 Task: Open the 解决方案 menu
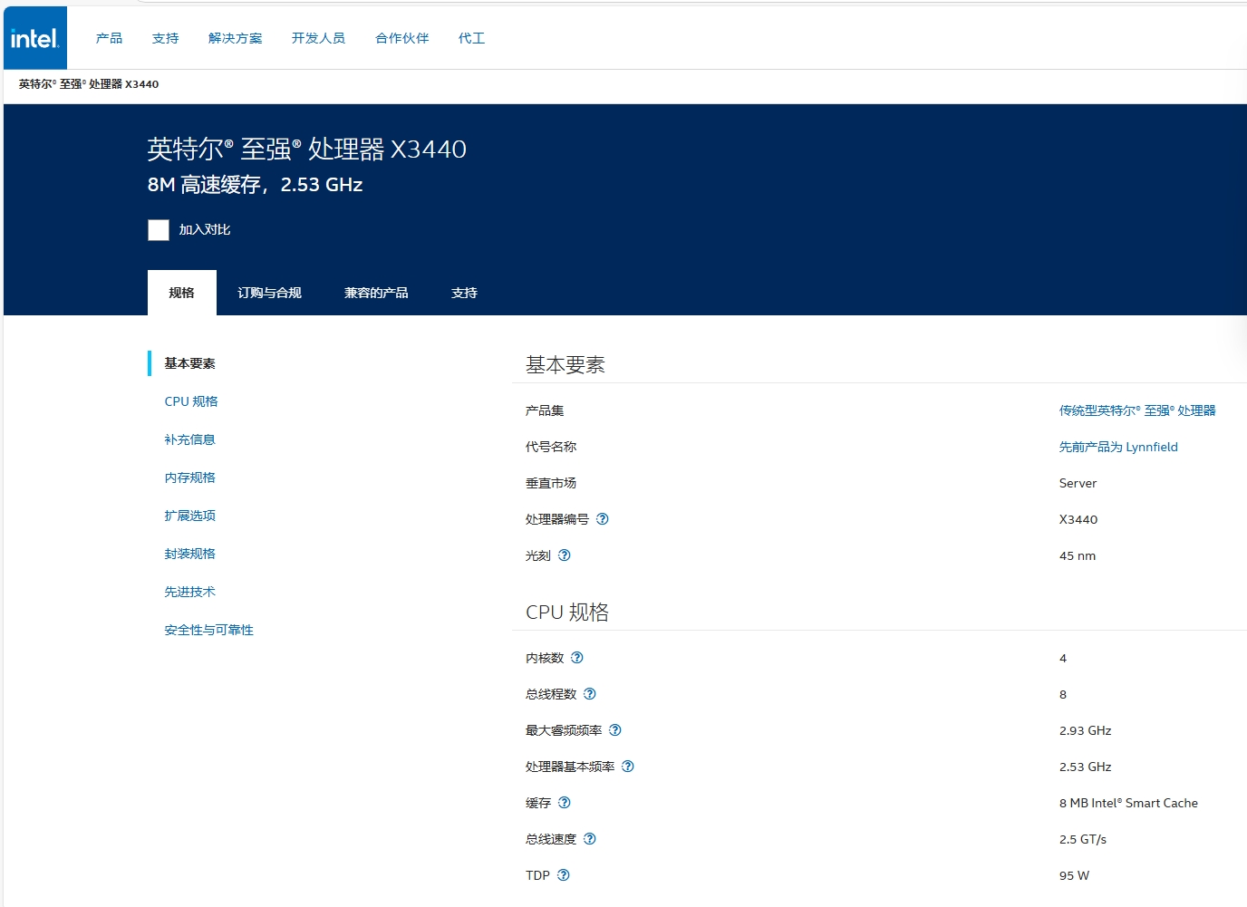pyautogui.click(x=236, y=38)
